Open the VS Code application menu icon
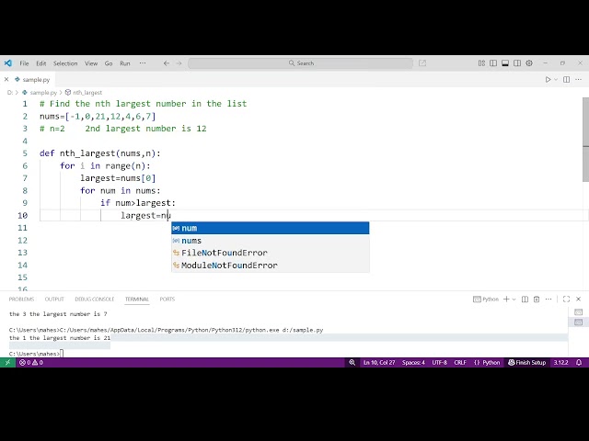589x441 pixels. [x=8, y=63]
